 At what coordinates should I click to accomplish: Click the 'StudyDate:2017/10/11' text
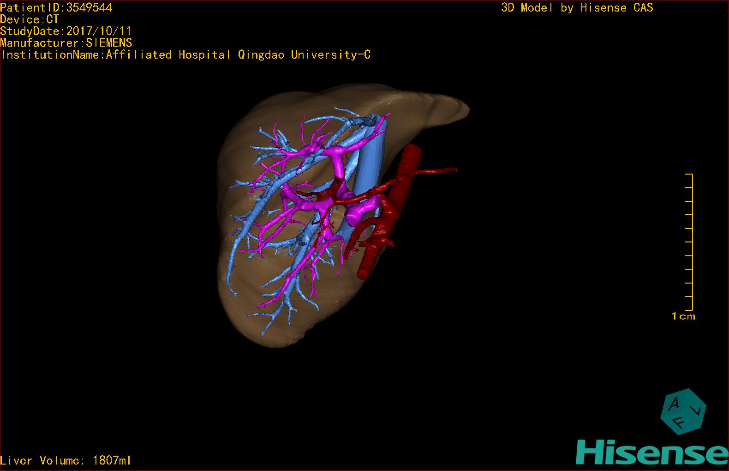coord(66,31)
